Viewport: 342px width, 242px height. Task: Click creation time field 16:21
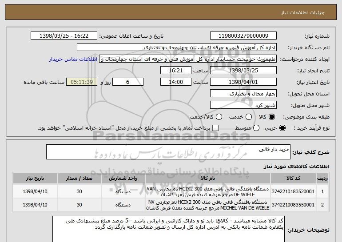tap(176, 71)
